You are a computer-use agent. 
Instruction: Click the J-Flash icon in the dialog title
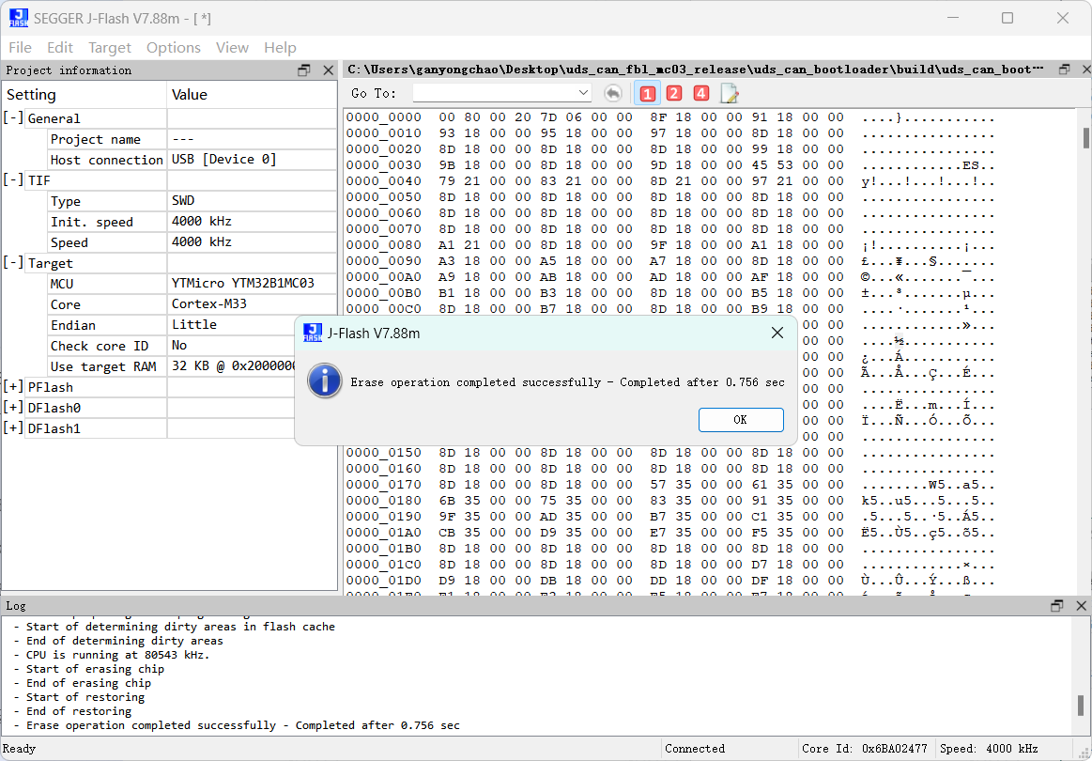(x=313, y=334)
